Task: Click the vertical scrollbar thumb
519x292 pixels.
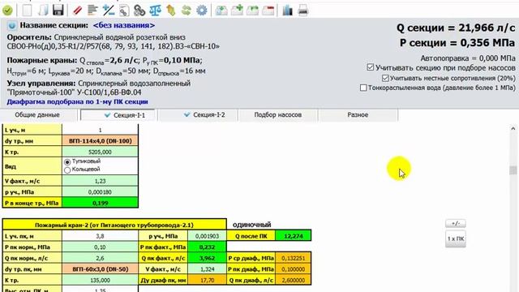Action: point(513,170)
